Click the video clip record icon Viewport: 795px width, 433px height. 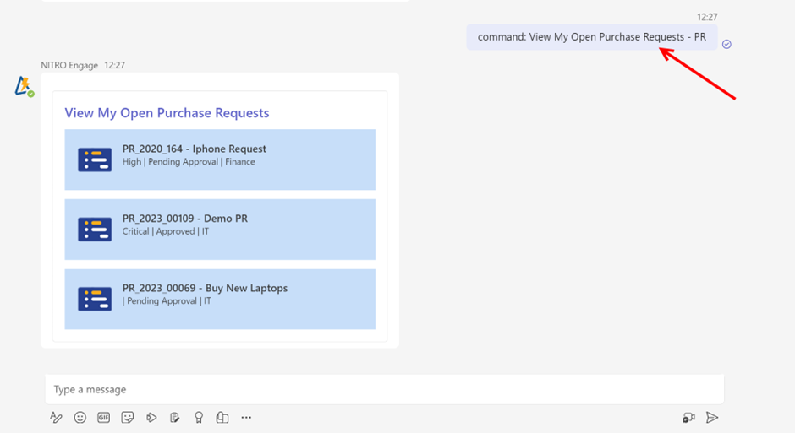pos(688,417)
